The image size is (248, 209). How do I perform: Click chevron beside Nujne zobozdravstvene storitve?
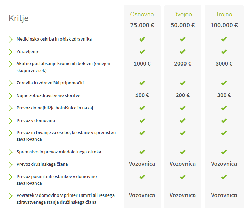coord(10,96)
